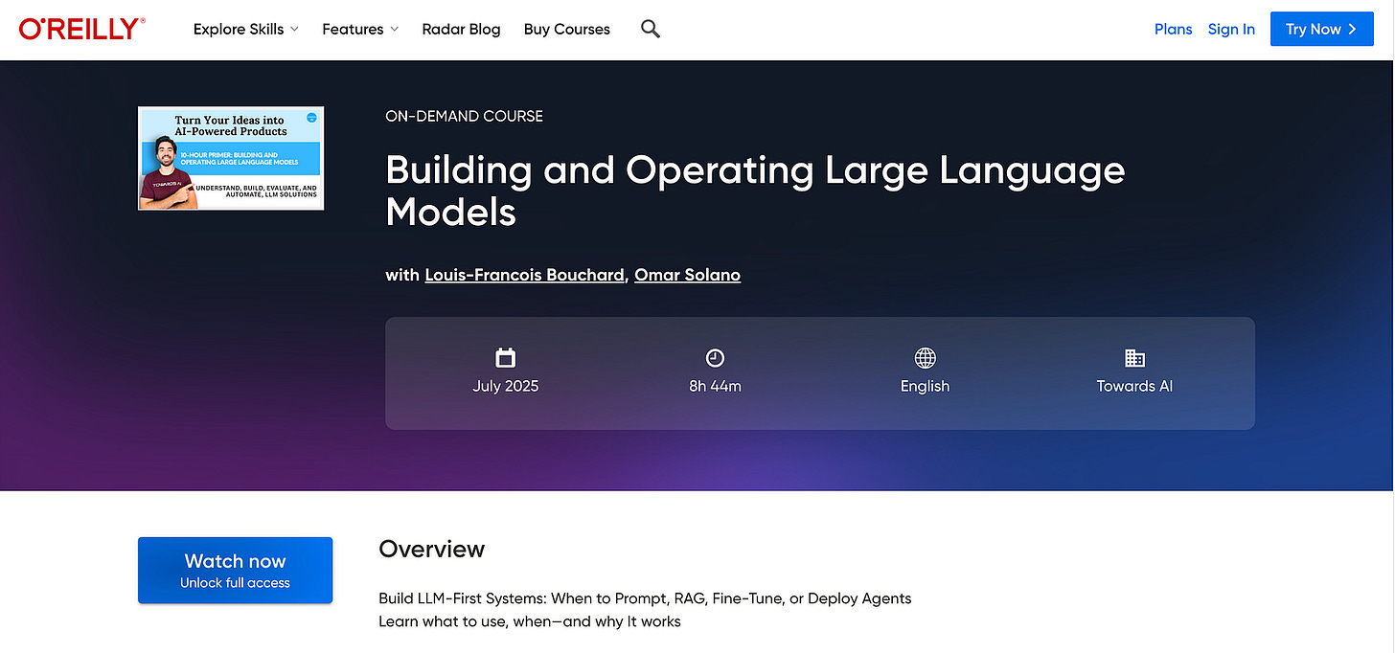Open the Buy Courses menu item

point(567,29)
